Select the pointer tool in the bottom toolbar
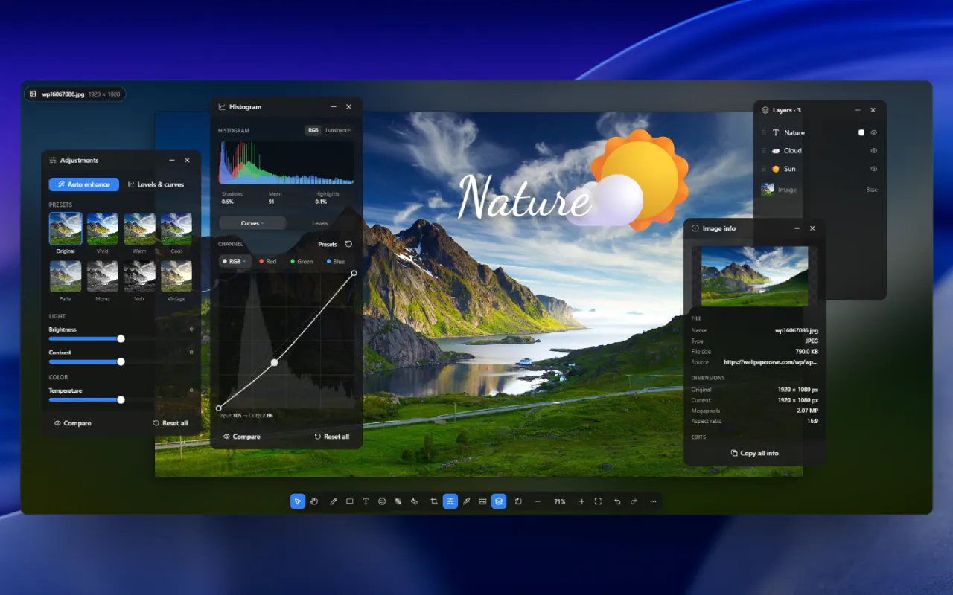953x595 pixels. pos(297,501)
